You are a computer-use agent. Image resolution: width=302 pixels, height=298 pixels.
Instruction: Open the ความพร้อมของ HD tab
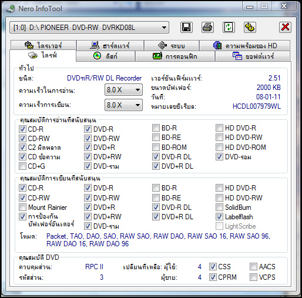pyautogui.click(x=245, y=45)
